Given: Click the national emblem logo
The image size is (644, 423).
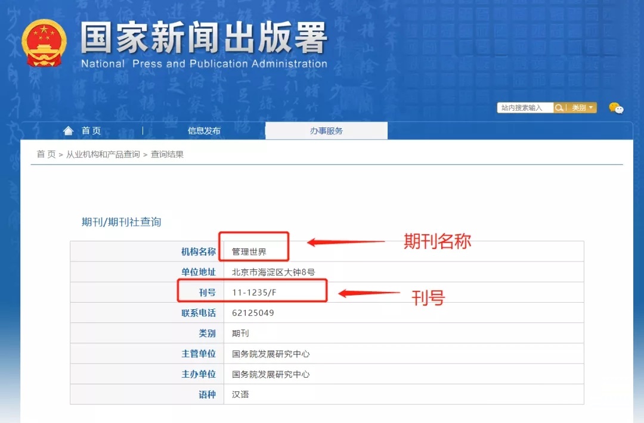Looking at the screenshot, I should click(44, 43).
